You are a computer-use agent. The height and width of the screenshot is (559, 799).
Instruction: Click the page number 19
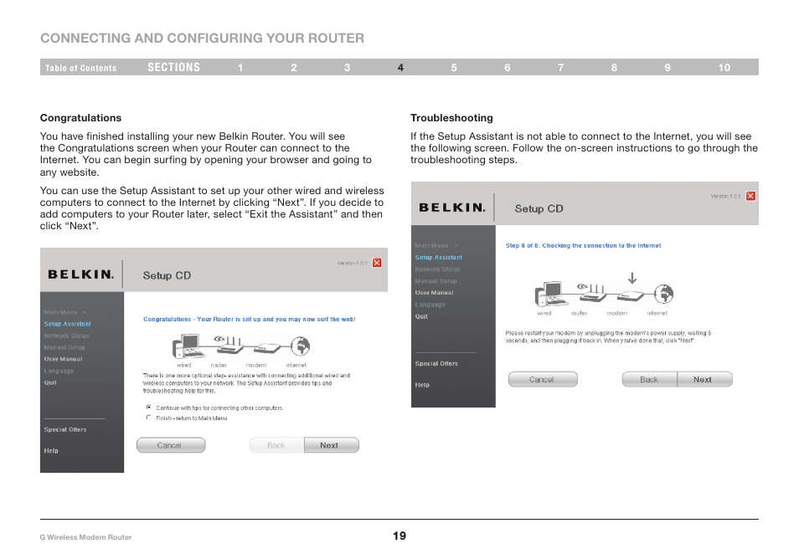point(399,536)
